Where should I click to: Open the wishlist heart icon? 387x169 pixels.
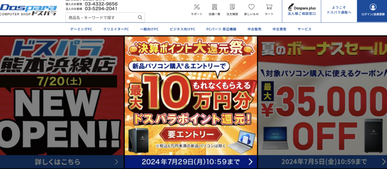pyautogui.click(x=251, y=7)
